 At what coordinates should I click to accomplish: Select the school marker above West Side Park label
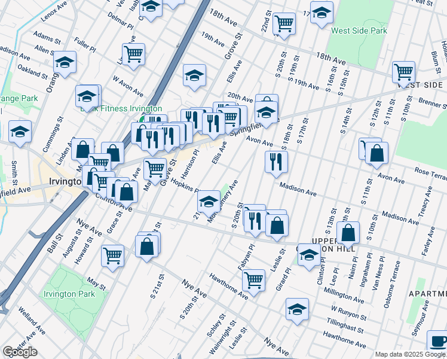point(322,13)
